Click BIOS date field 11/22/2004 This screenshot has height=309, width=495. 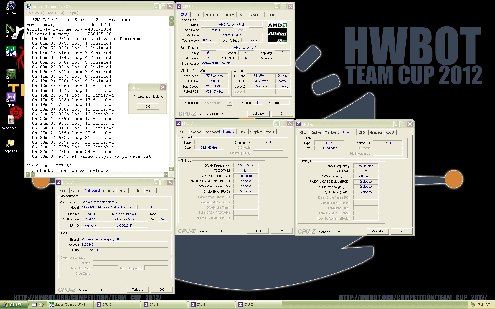coord(124,250)
